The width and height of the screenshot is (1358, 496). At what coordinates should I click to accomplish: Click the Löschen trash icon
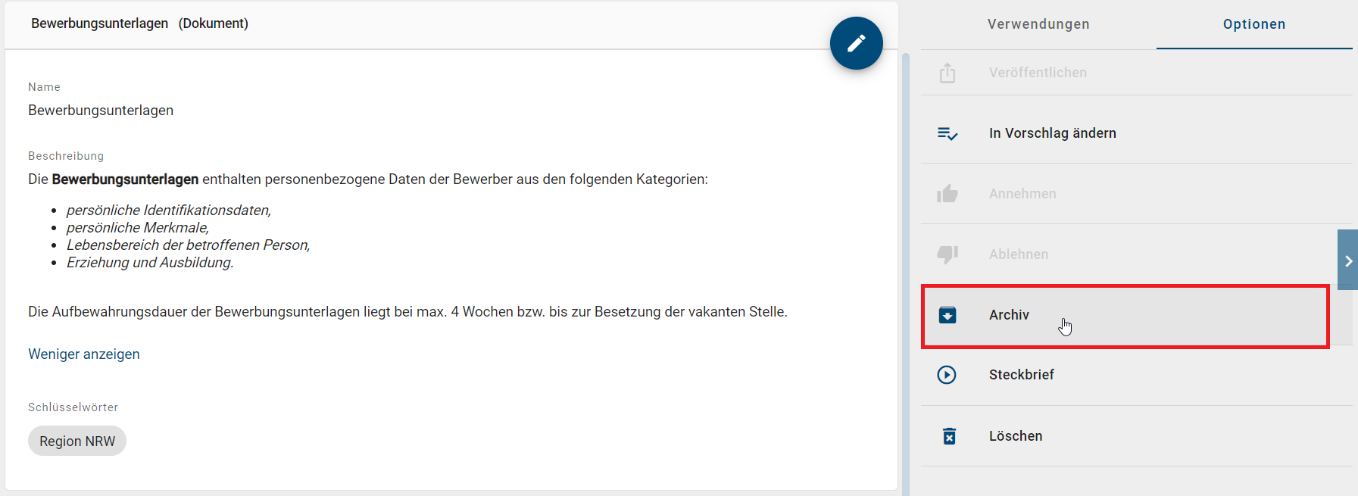[949, 436]
